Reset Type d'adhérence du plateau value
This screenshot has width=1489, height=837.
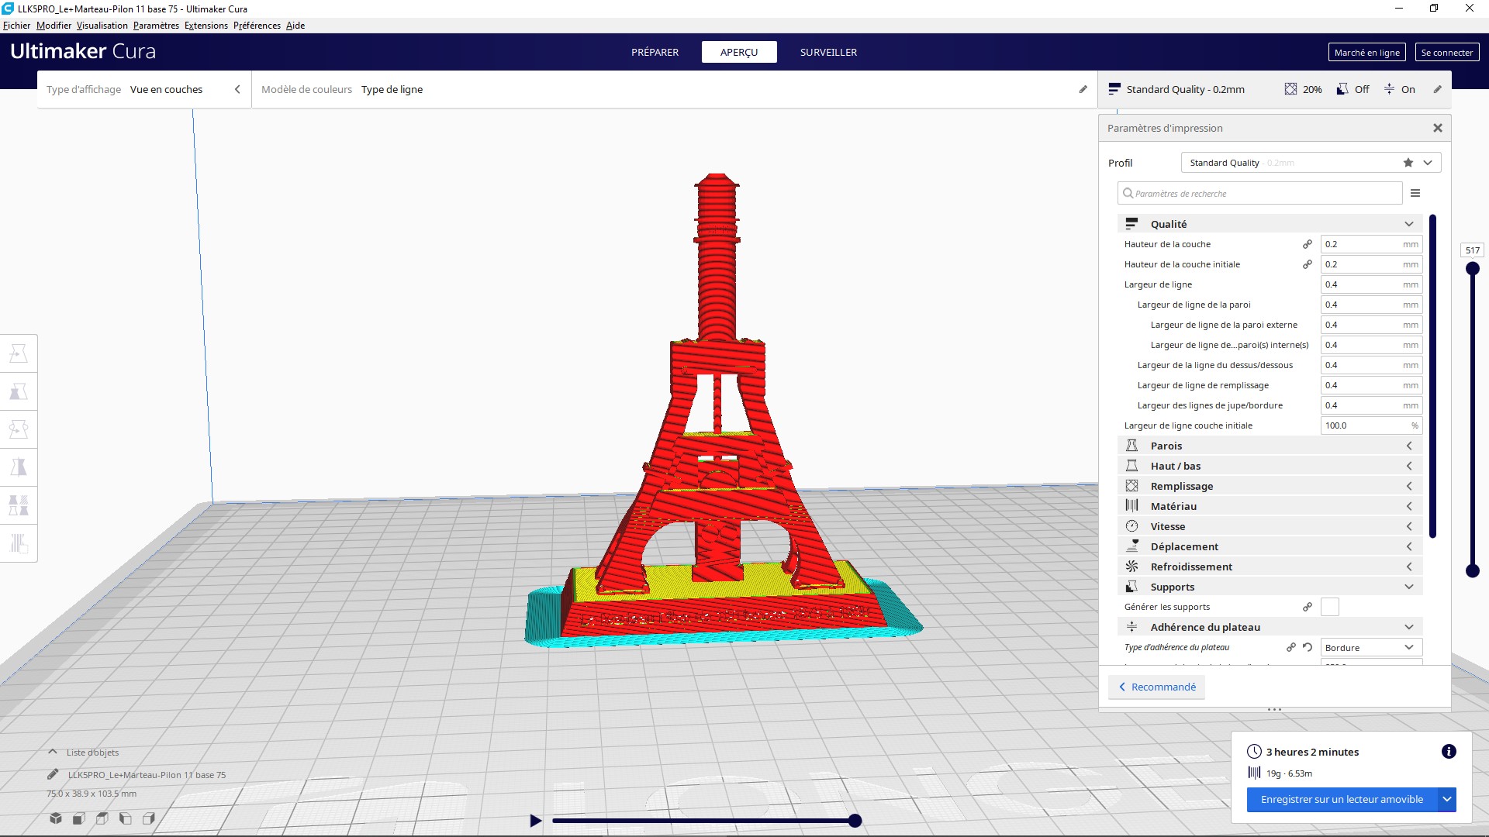click(1308, 647)
